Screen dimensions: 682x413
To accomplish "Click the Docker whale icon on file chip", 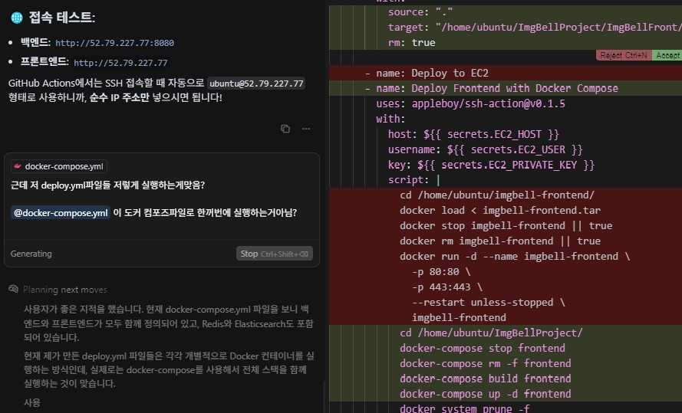I will (18, 166).
